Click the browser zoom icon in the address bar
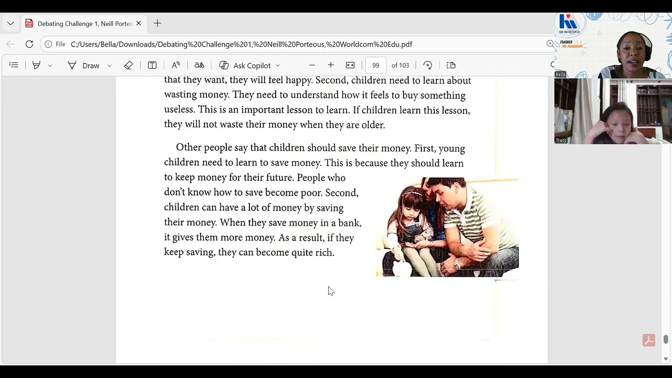The width and height of the screenshot is (672, 378). coord(550,44)
